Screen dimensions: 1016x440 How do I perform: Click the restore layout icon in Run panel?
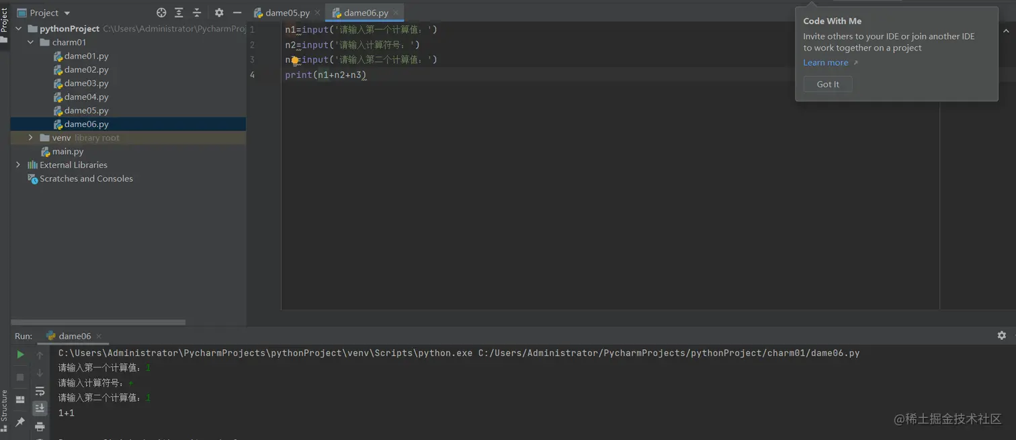[20, 400]
